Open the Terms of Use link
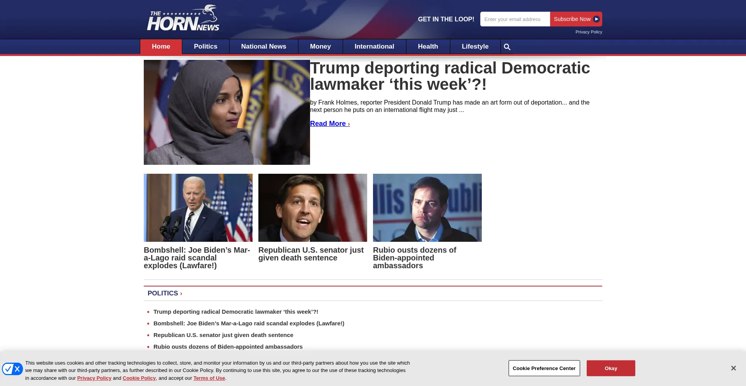This screenshot has width=746, height=386. click(x=209, y=378)
